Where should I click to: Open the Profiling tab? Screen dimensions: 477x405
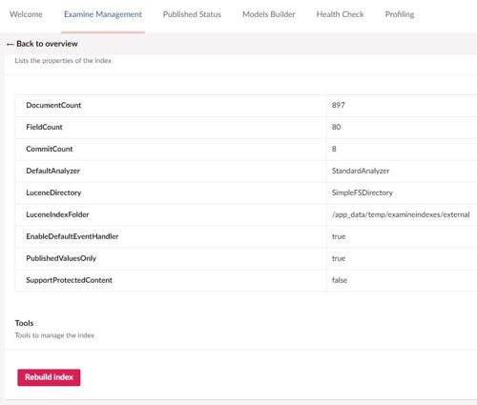[x=400, y=14]
